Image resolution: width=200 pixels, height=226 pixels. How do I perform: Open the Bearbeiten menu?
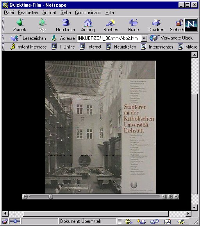[28, 13]
